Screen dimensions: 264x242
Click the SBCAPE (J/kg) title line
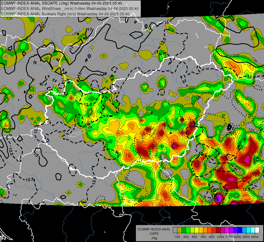61,3
